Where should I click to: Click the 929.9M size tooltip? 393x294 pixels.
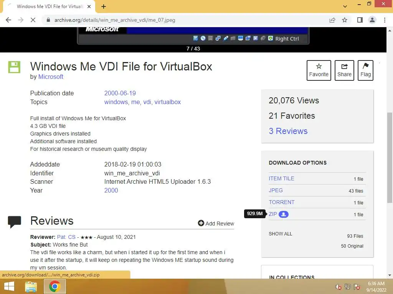(x=255, y=214)
